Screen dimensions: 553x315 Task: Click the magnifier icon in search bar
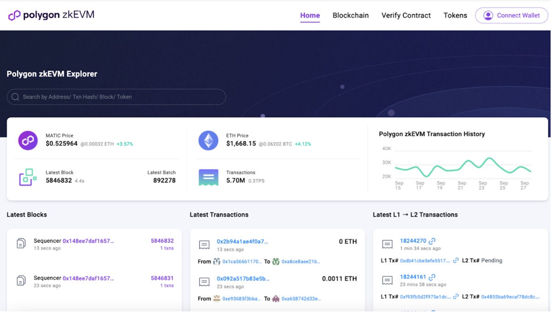(15, 97)
